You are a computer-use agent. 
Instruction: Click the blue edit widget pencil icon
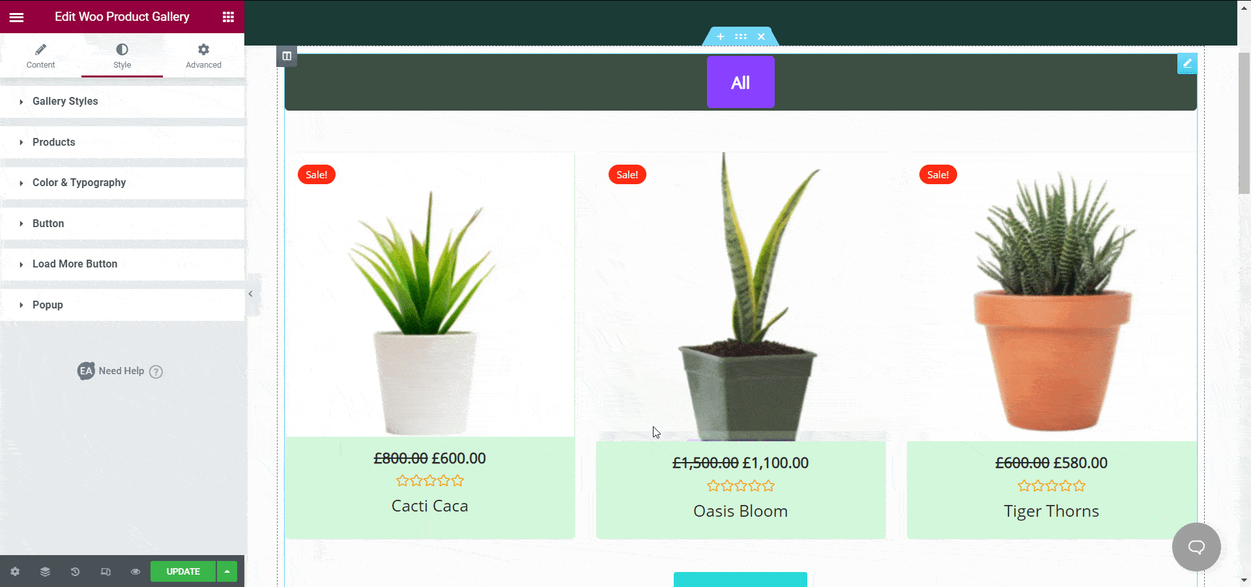pyautogui.click(x=1187, y=63)
